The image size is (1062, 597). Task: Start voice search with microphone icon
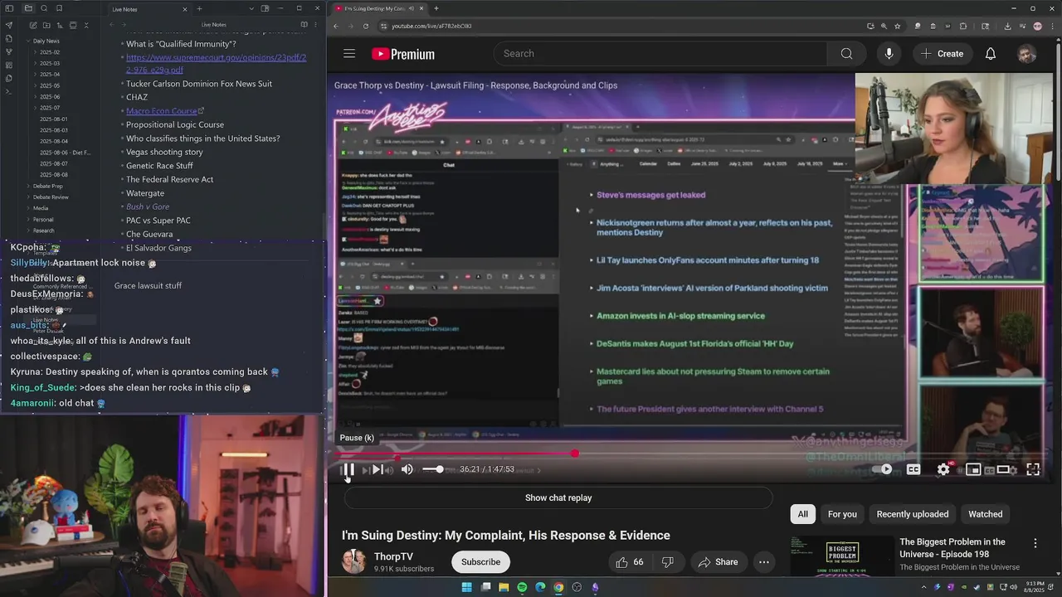point(889,54)
